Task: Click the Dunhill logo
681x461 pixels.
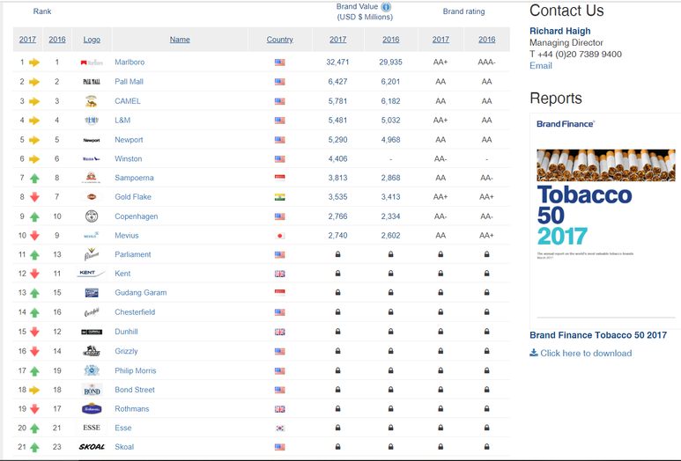Action: pyautogui.click(x=92, y=332)
